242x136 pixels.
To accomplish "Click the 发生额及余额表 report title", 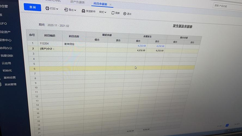I will coord(182,26).
